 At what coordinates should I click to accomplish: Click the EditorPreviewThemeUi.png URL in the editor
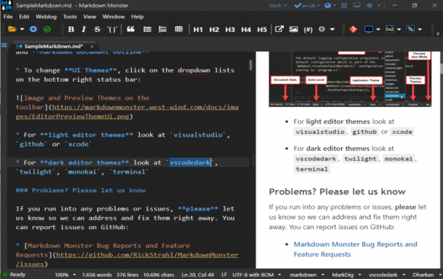click(x=127, y=112)
